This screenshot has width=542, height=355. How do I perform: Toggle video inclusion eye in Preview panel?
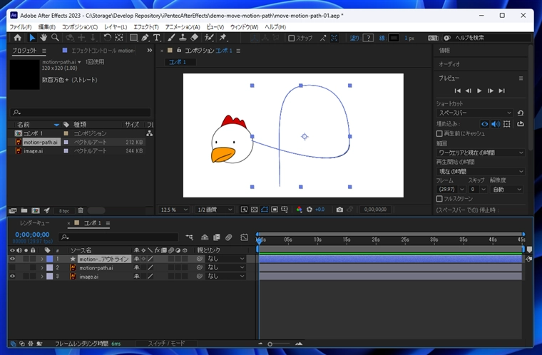485,124
